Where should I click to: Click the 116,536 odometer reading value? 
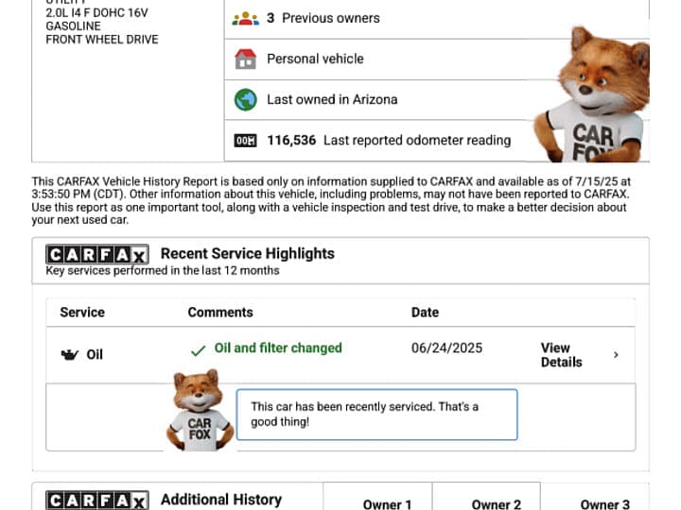291,140
